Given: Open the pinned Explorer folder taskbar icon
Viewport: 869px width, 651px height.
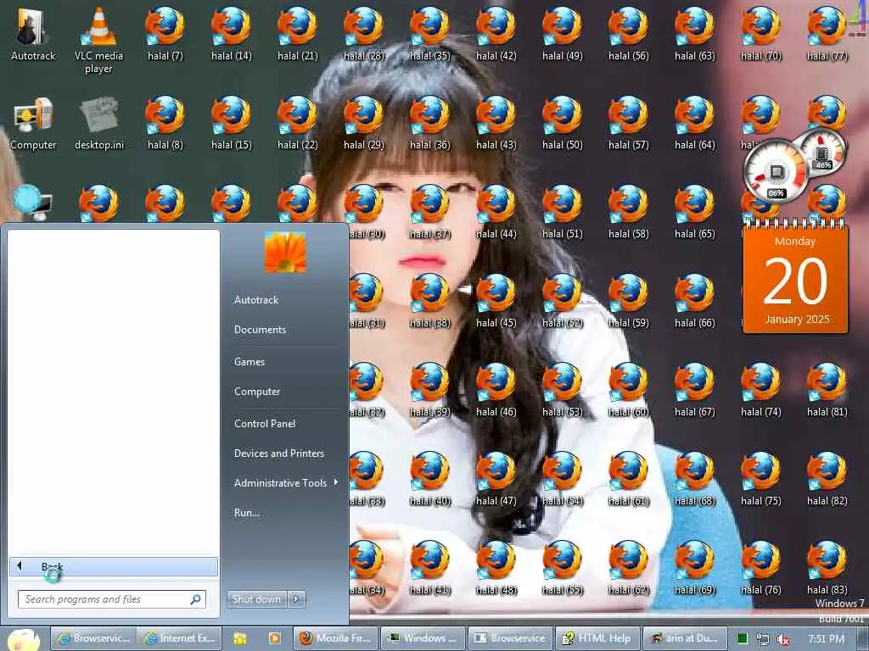Looking at the screenshot, I should pos(240,639).
